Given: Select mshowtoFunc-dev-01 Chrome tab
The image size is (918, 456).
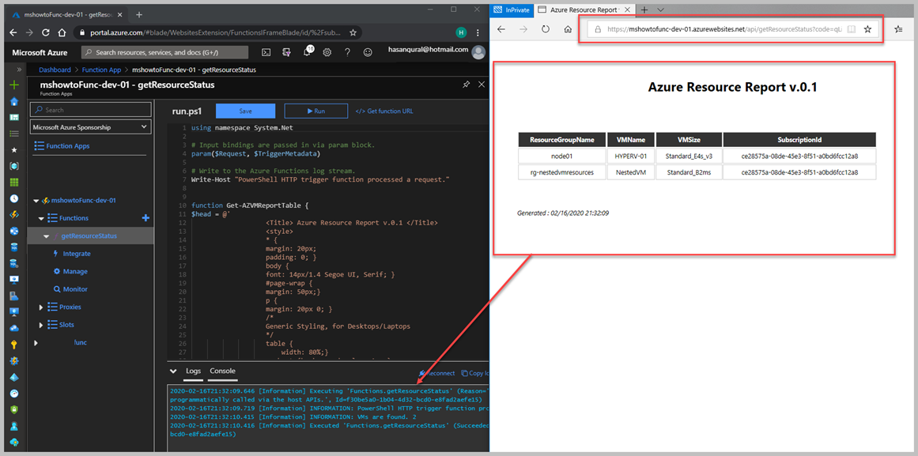Looking at the screenshot, I should click(x=69, y=15).
